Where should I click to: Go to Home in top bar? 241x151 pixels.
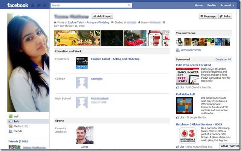(199, 5)
